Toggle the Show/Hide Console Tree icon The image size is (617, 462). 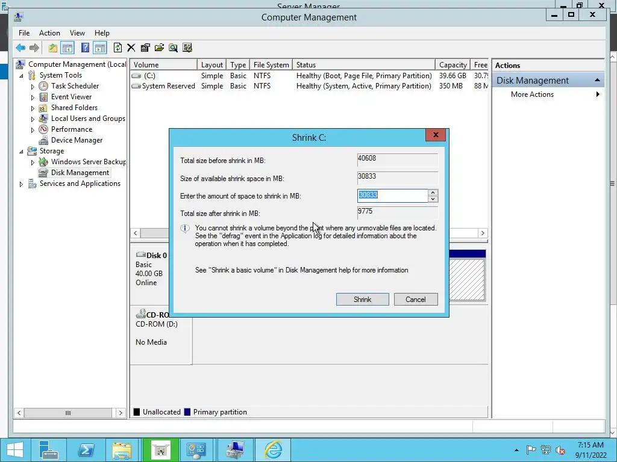pyautogui.click(x=67, y=48)
